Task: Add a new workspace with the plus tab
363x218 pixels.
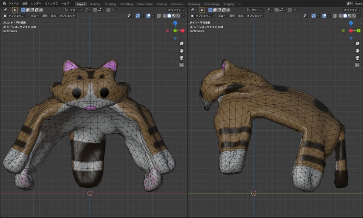Action: [239, 4]
